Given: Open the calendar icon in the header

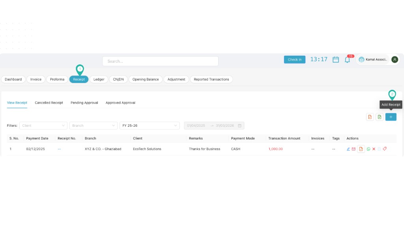Looking at the screenshot, I should [x=336, y=60].
